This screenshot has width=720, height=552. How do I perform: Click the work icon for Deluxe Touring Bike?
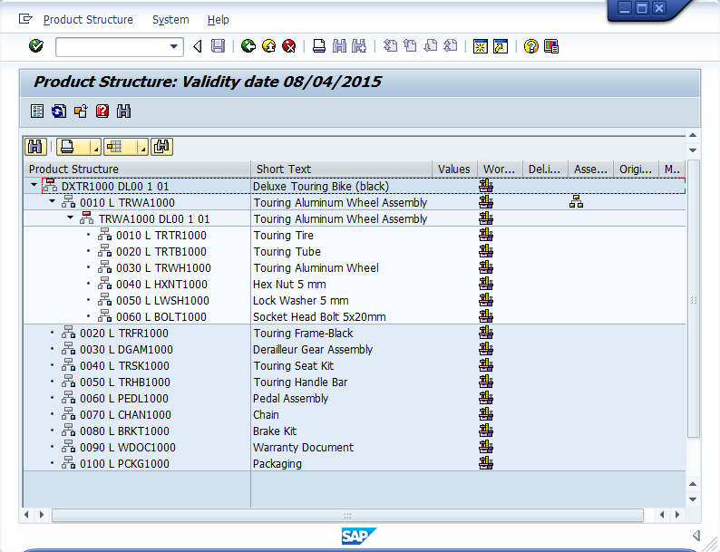tap(486, 186)
